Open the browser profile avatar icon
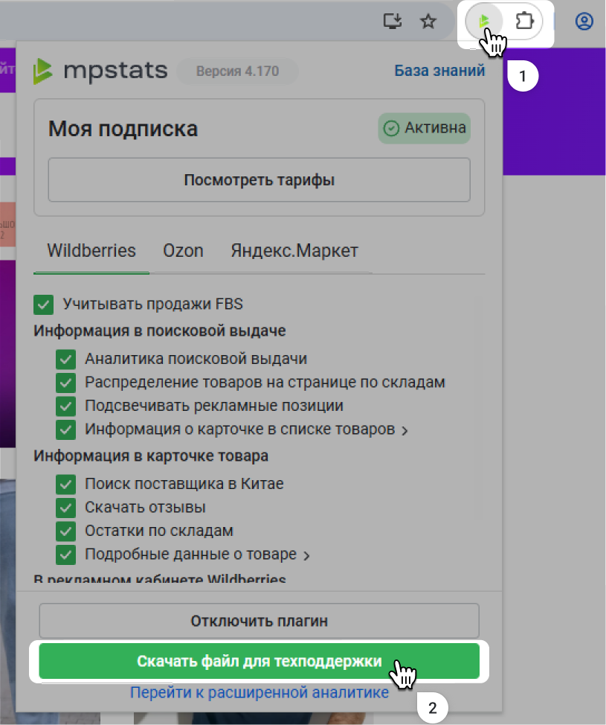 pos(584,22)
